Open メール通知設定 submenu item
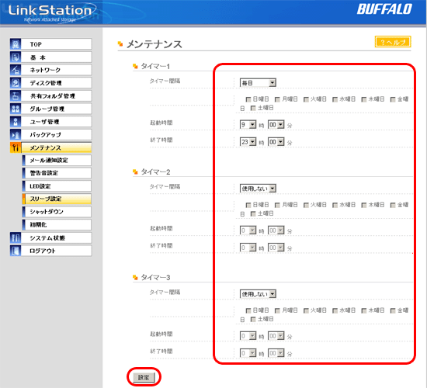The image size is (427, 388). (x=57, y=161)
